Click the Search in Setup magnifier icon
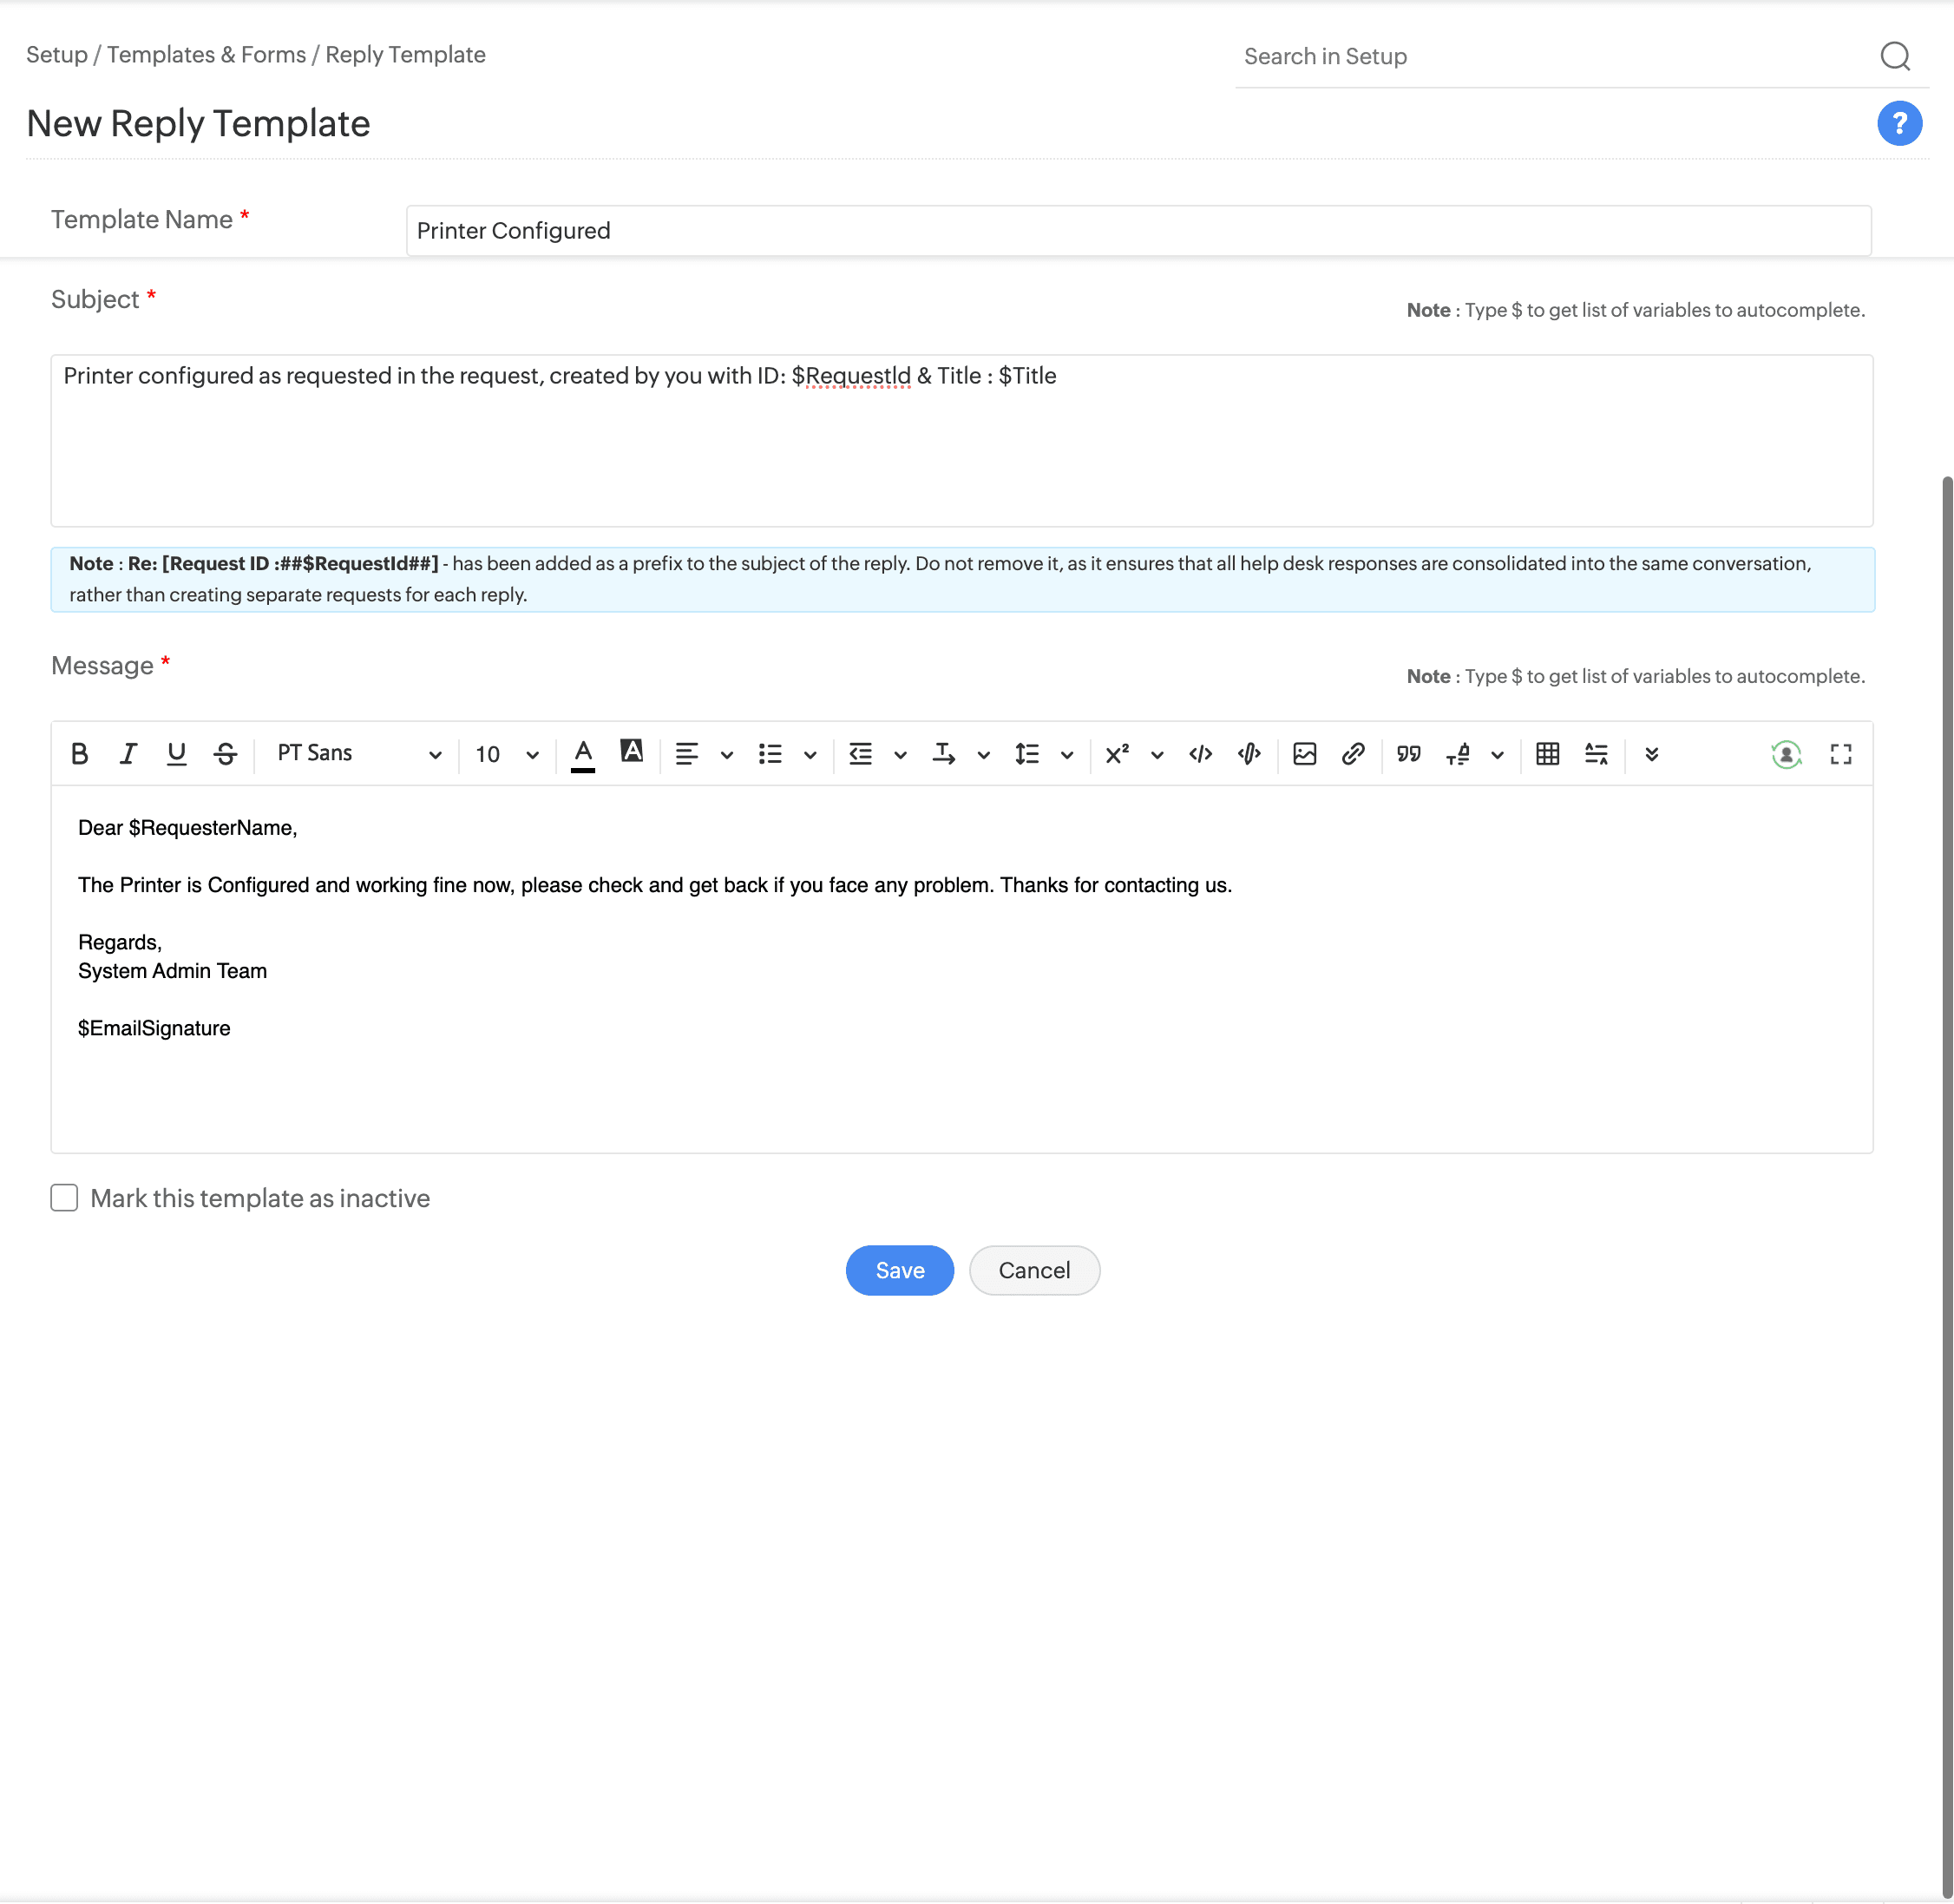1954x1904 pixels. [1894, 57]
